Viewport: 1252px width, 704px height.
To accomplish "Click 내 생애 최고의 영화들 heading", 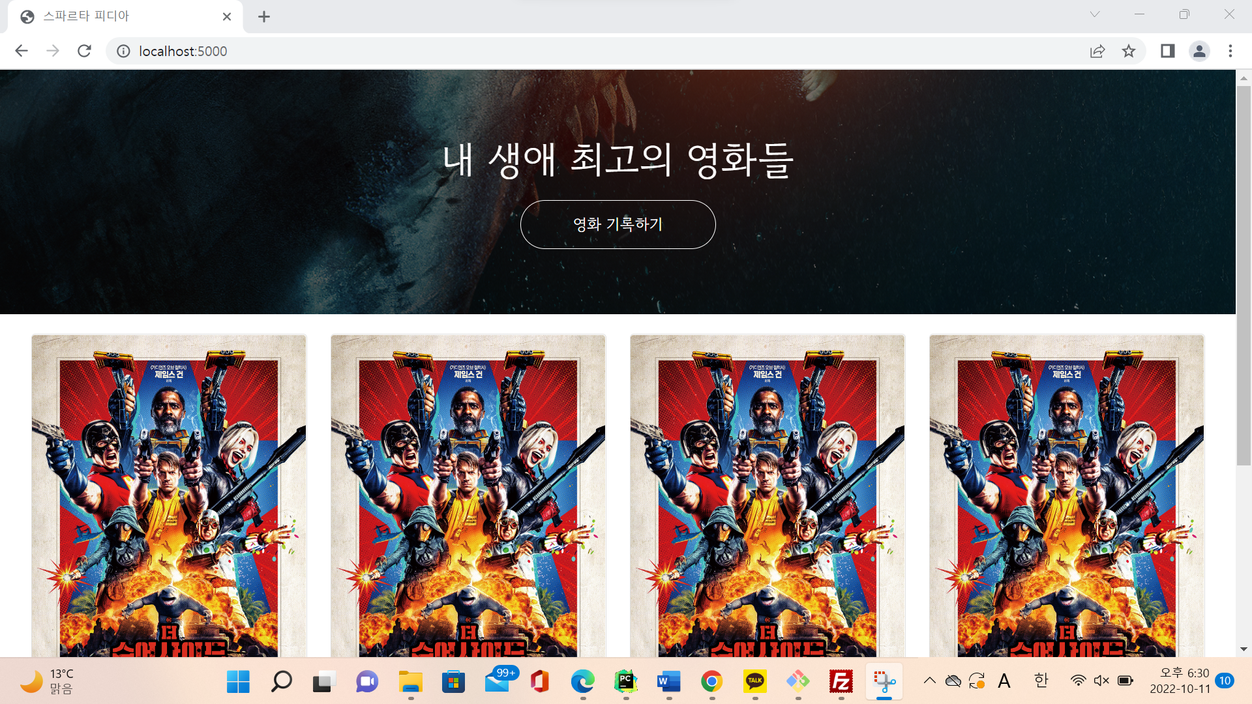I will coord(618,160).
